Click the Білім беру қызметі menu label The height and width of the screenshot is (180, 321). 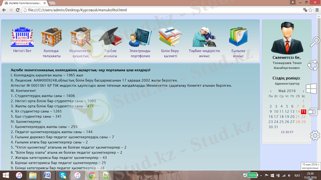(170, 54)
